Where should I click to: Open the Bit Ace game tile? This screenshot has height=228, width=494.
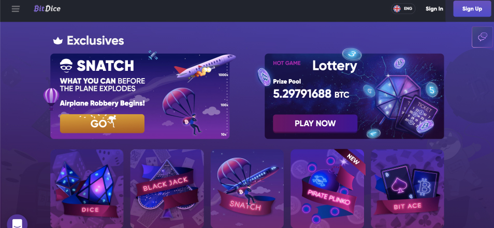point(408,189)
